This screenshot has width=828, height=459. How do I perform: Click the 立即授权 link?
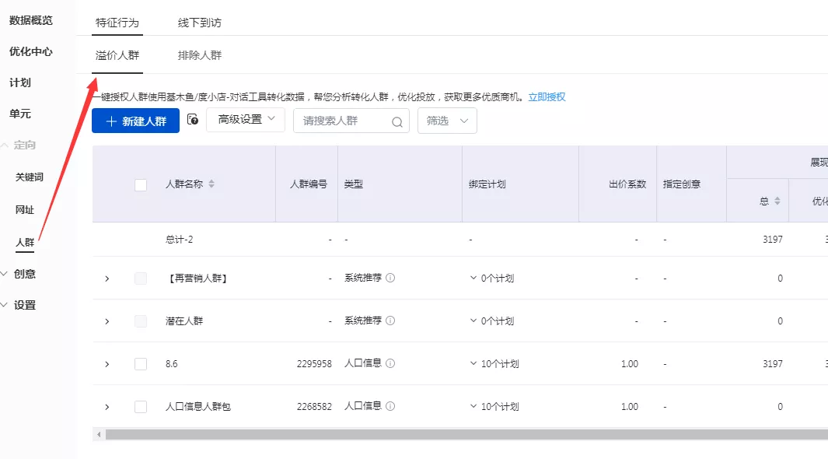pyautogui.click(x=547, y=96)
